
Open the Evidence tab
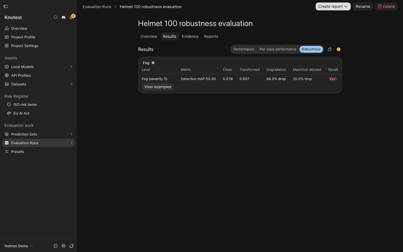[190, 36]
